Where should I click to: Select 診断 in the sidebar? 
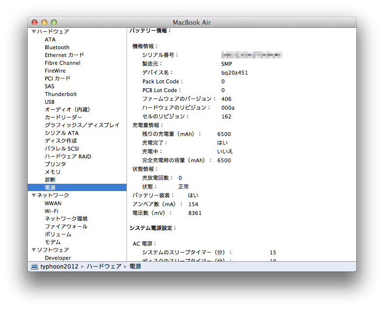point(50,180)
